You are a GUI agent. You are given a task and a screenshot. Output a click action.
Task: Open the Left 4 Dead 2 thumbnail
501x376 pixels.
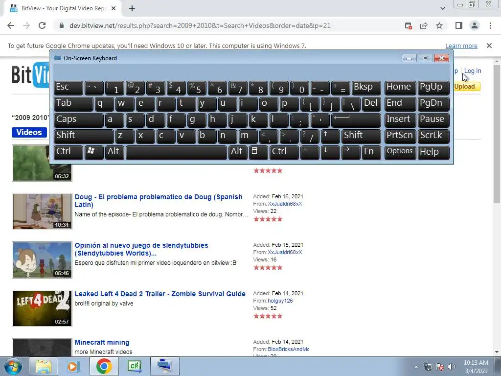42,308
